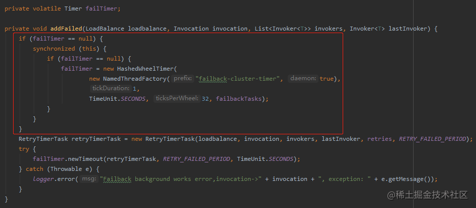Click 'List<Invoker<T>>' in the method signature
The width and height of the screenshot is (476, 208).
(x=283, y=29)
